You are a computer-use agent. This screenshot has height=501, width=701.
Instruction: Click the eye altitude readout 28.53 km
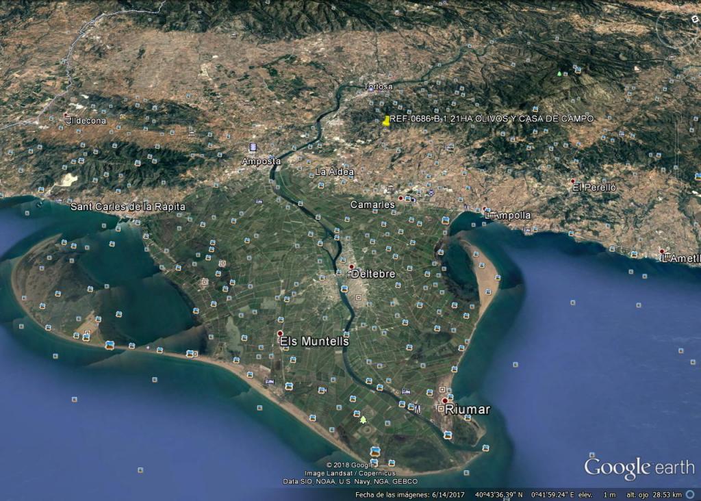click(x=667, y=495)
